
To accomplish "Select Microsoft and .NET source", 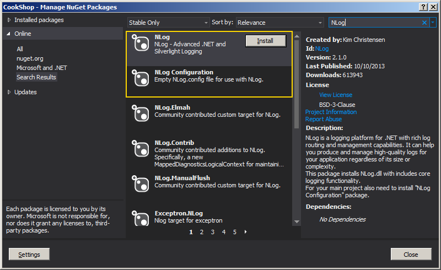I will coord(40,68).
